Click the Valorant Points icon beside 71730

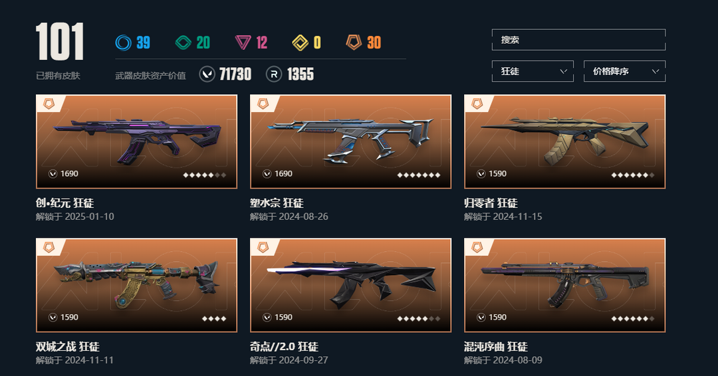click(207, 74)
